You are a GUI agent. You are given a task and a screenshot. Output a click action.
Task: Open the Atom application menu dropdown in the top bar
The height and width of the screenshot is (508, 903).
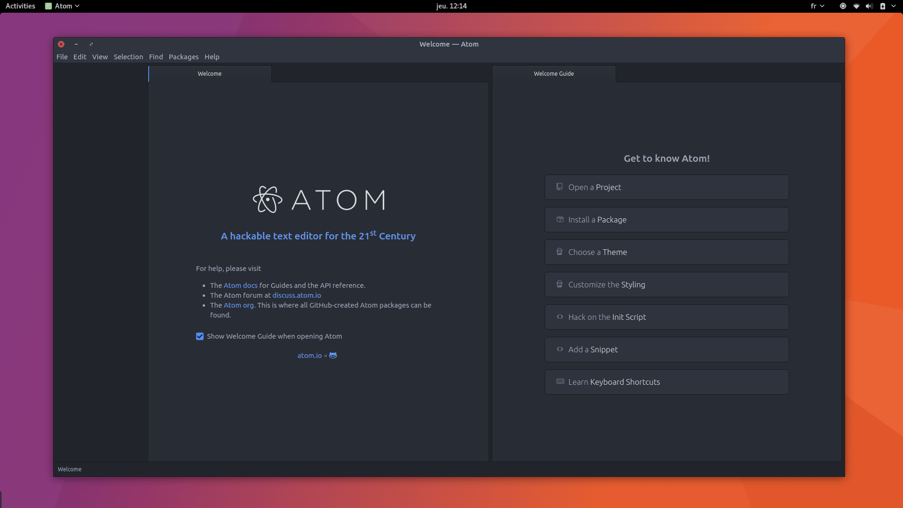coord(63,6)
